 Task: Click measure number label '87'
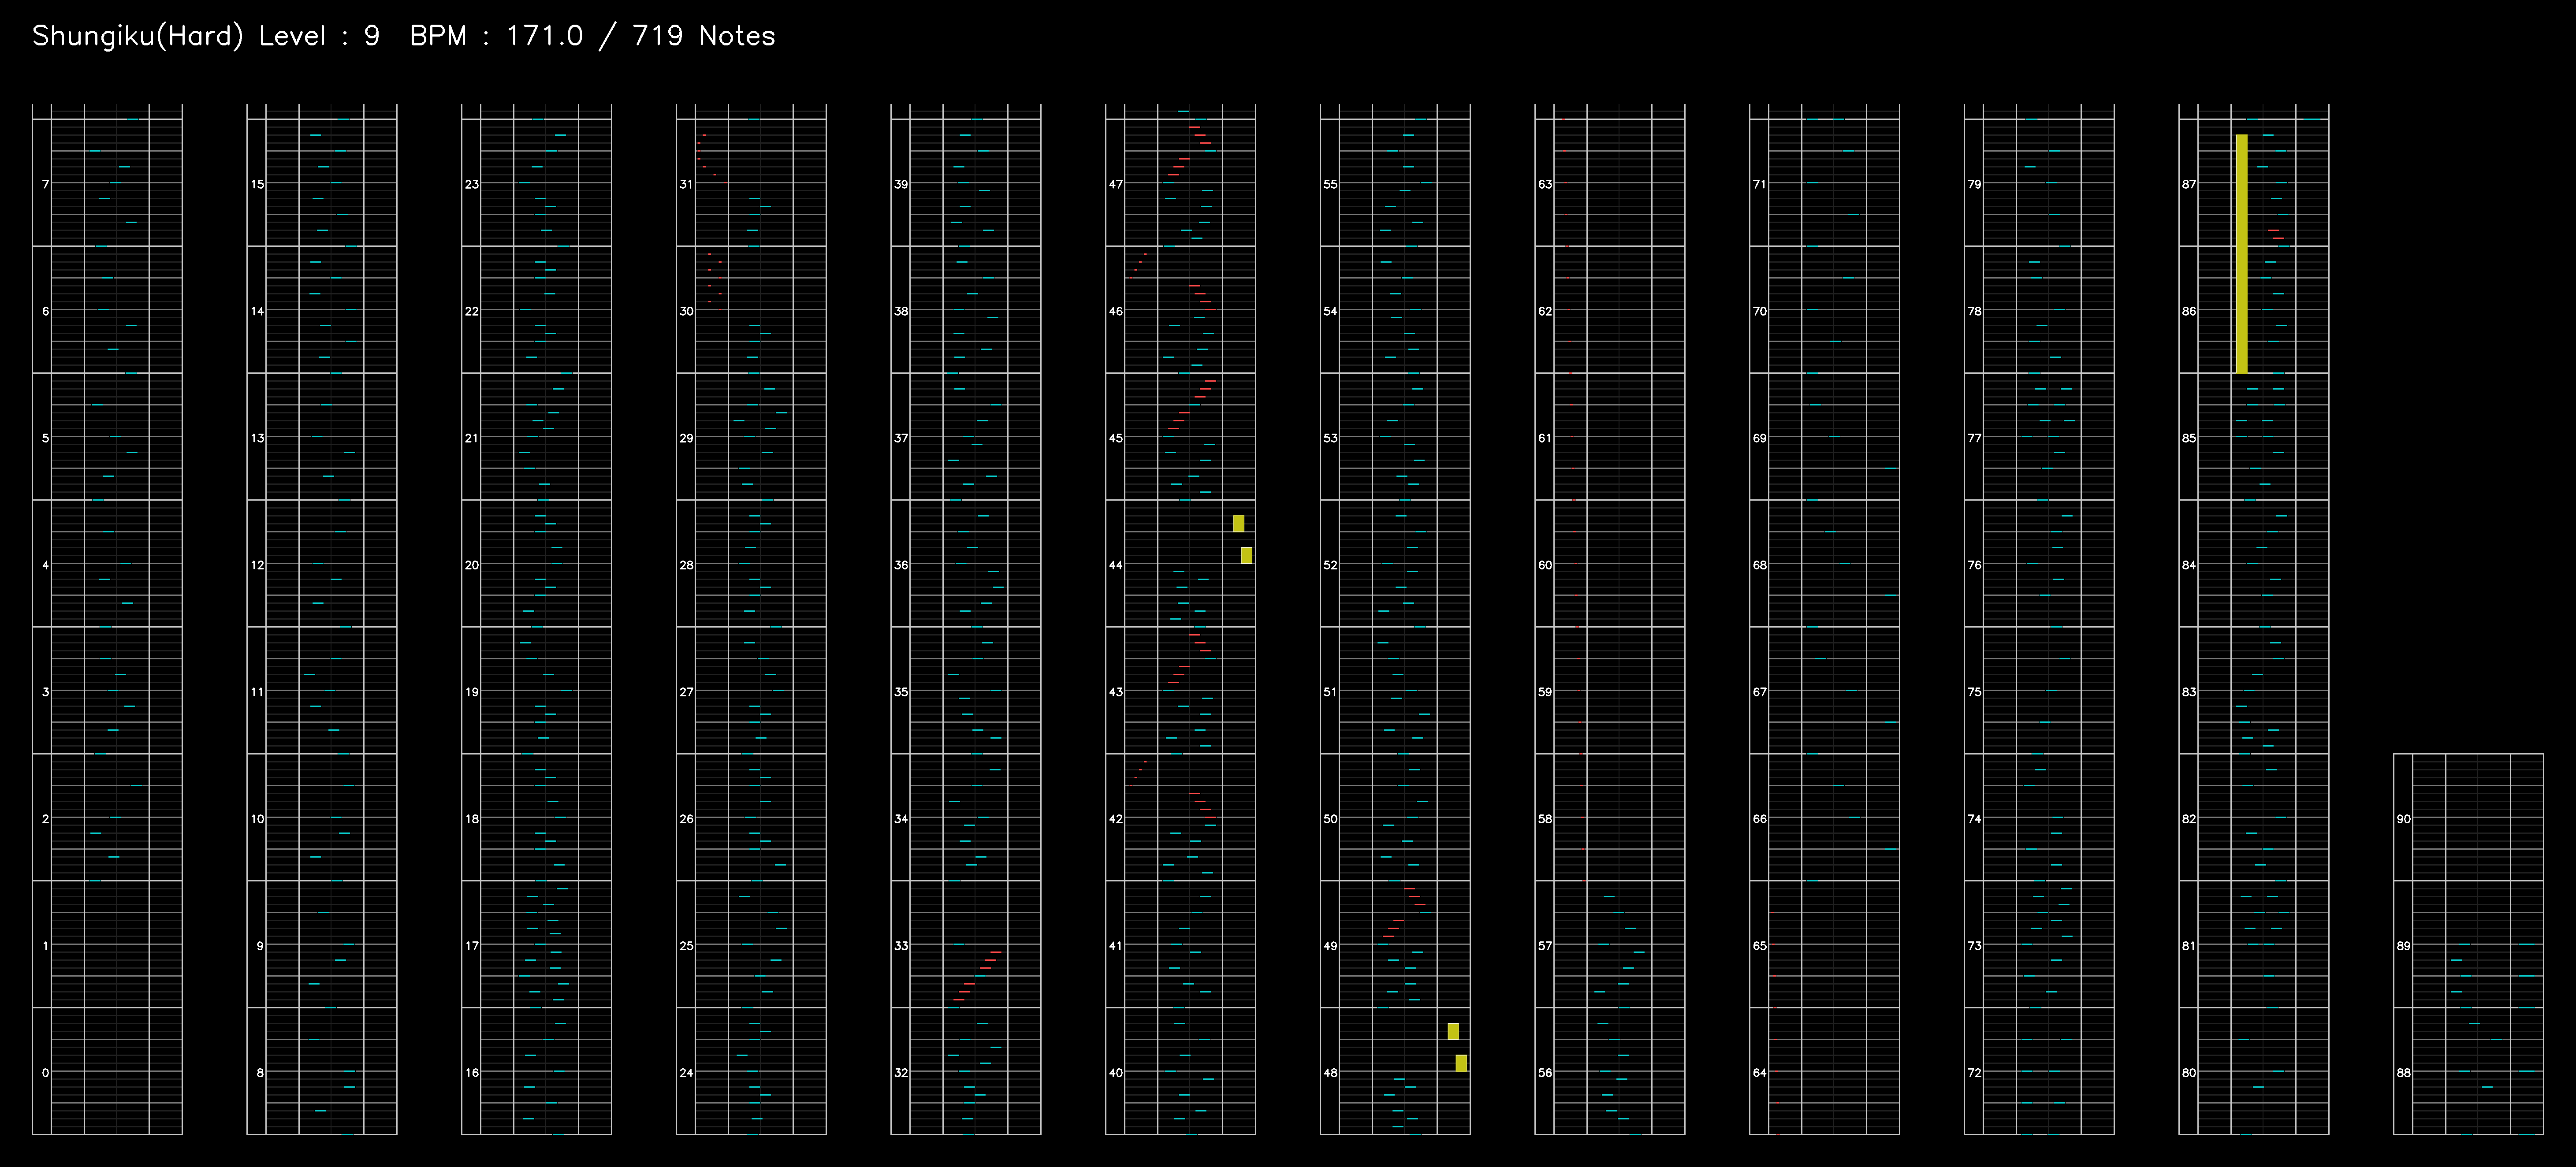[x=2189, y=184]
